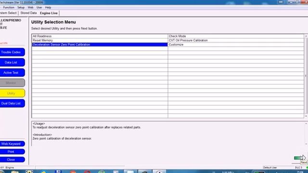Open the Function menu
The image size is (308, 173).
9,8
